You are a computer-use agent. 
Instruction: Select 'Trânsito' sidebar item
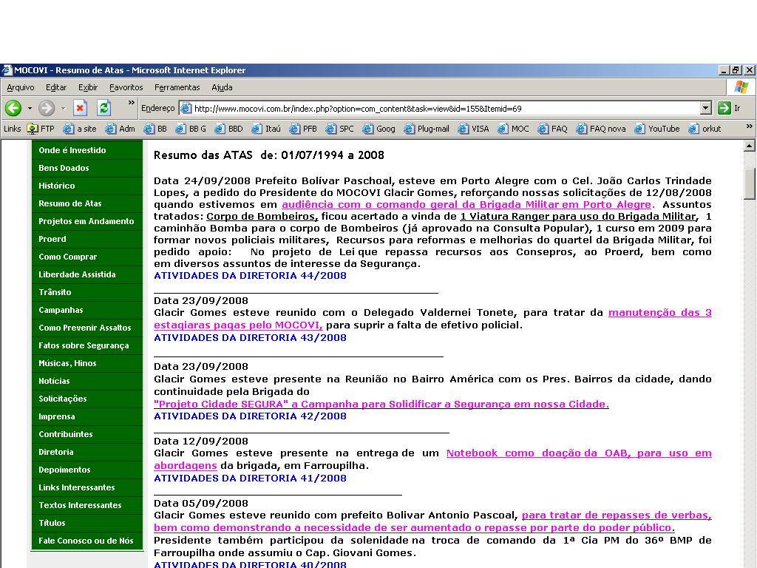click(87, 292)
